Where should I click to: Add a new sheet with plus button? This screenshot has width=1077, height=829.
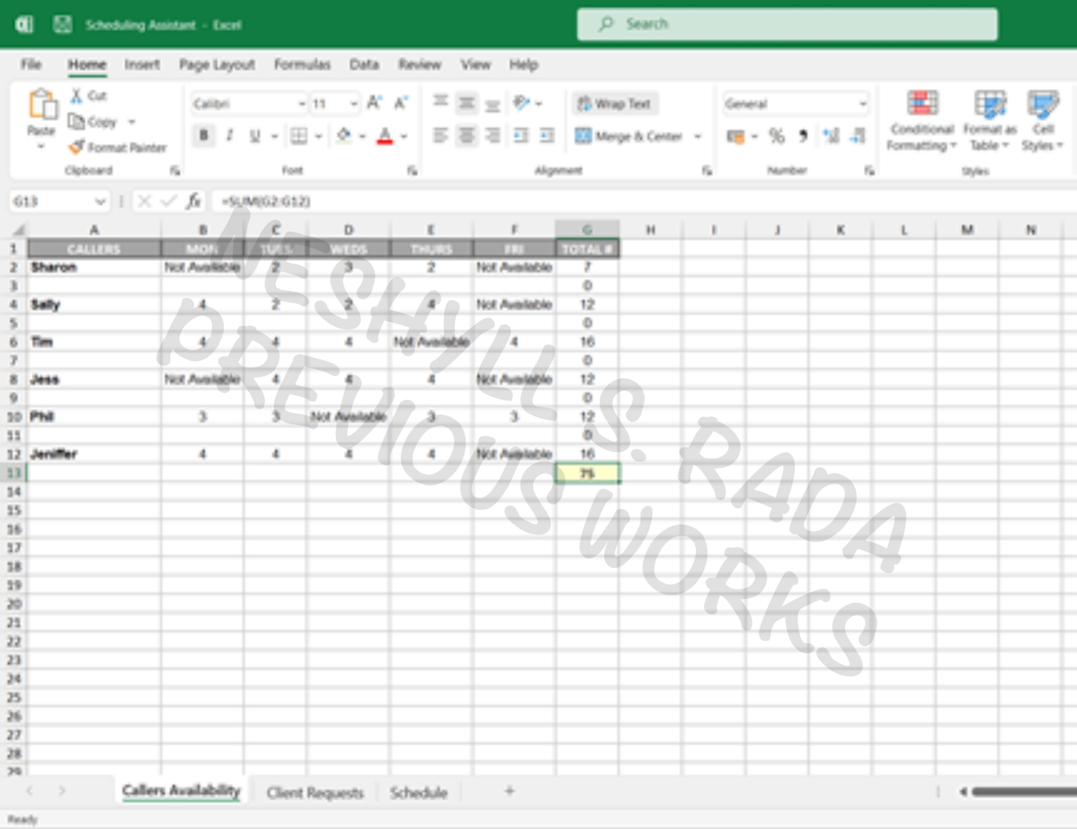tap(510, 791)
